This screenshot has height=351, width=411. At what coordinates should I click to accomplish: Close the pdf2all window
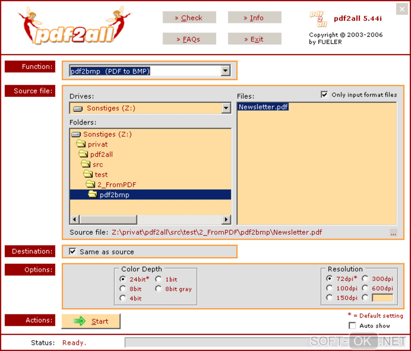(402, 9)
